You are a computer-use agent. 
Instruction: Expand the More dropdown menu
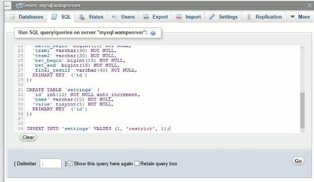(x=300, y=17)
